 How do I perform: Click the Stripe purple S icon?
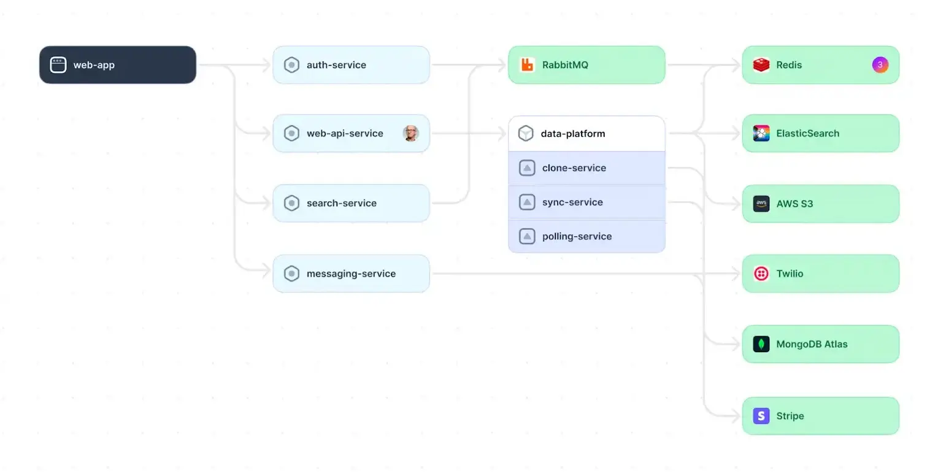click(761, 416)
